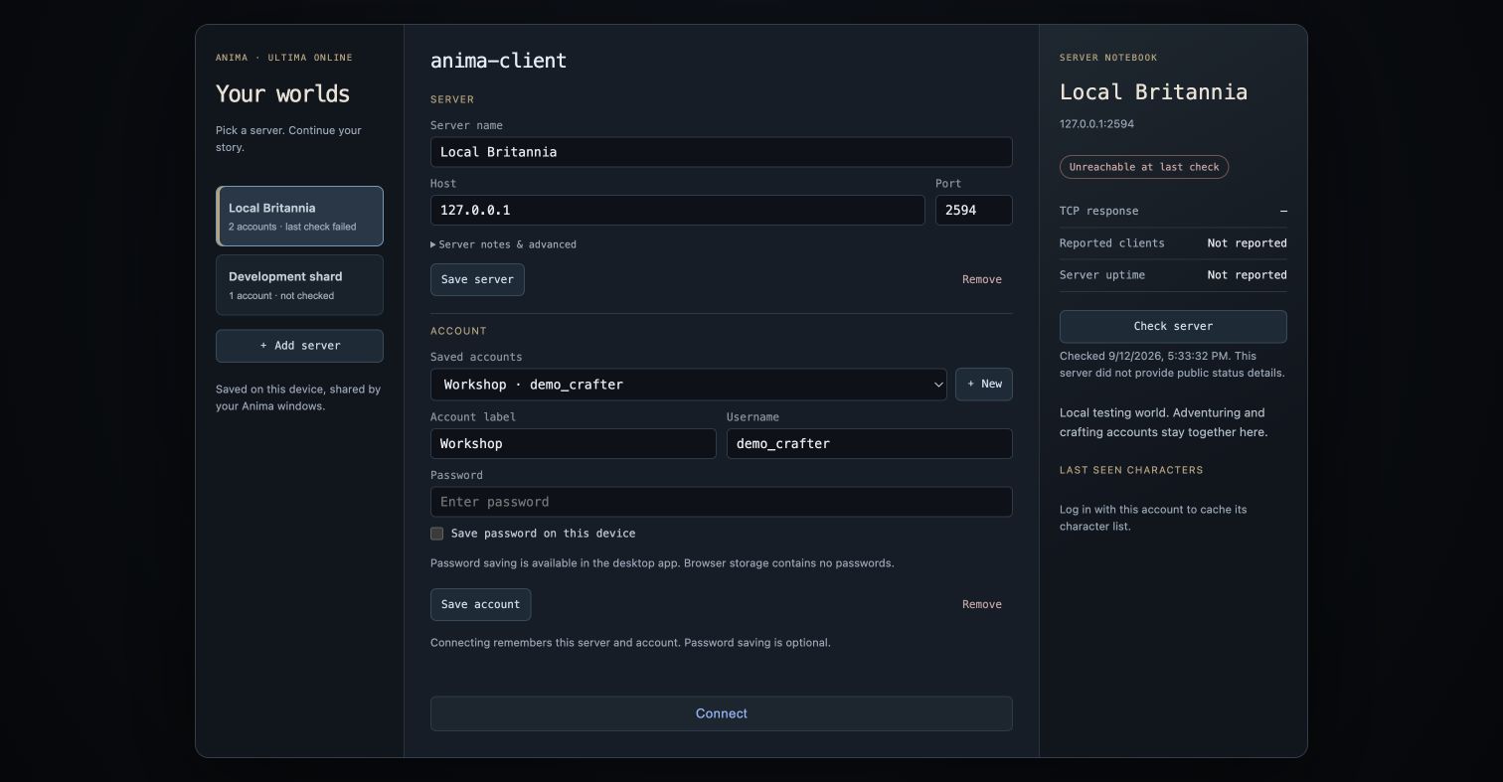Image resolution: width=1503 pixels, height=782 pixels.
Task: Click into the Host address field
Action: 677,210
